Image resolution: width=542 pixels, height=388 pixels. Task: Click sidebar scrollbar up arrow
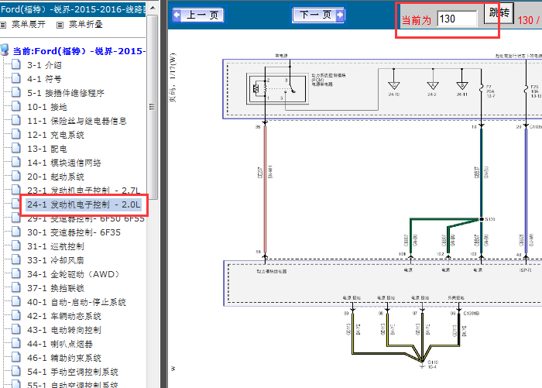pyautogui.click(x=153, y=8)
